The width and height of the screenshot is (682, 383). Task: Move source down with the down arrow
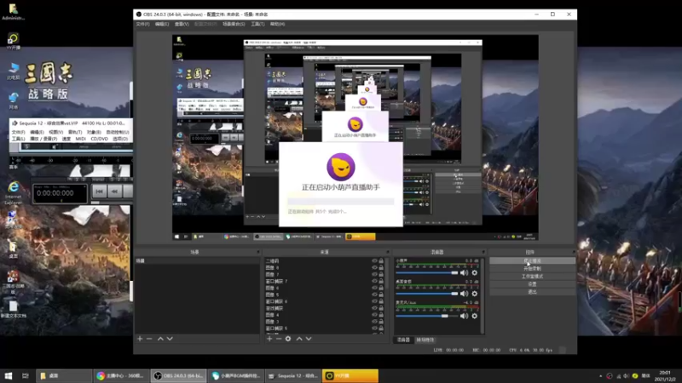coord(309,339)
